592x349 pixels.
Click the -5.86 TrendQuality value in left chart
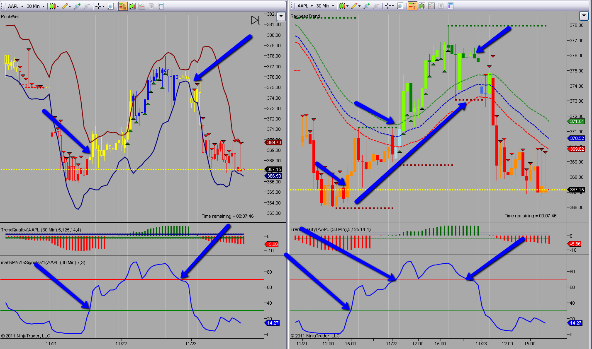pos(272,244)
